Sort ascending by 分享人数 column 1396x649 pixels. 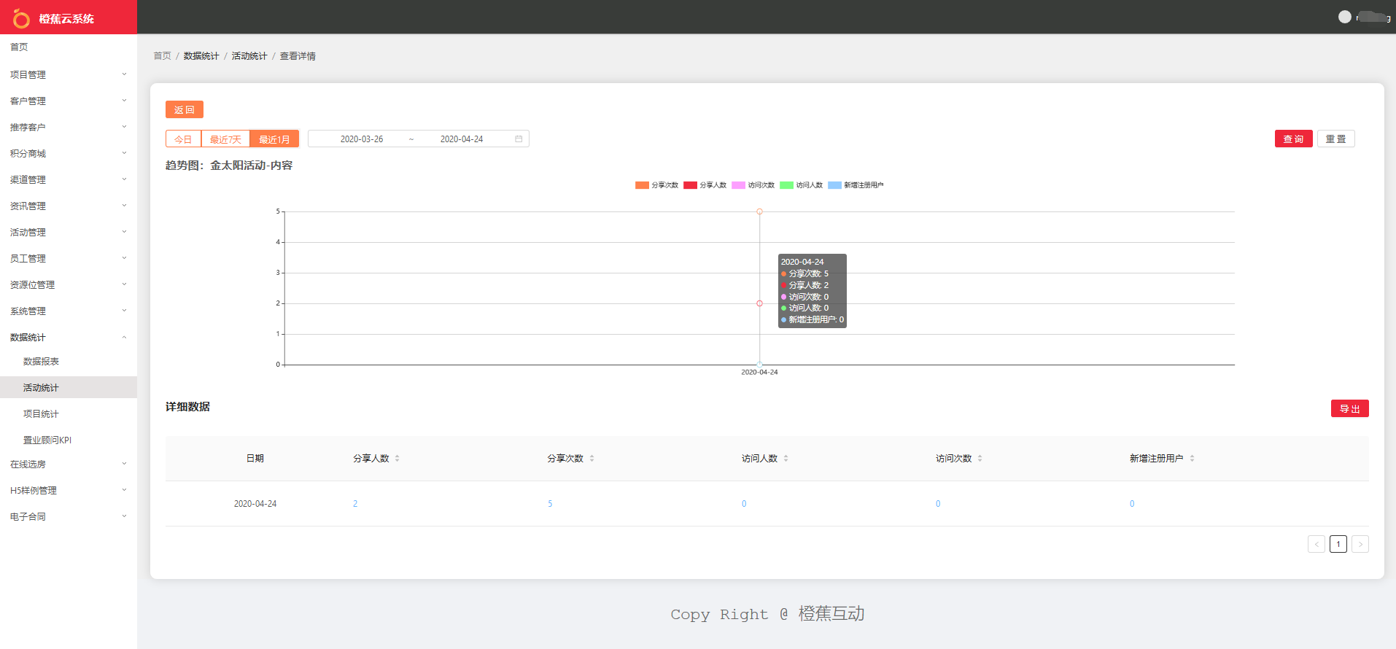397,456
